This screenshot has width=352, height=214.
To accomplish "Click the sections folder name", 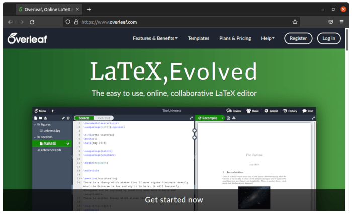I will pyautogui.click(x=47, y=137).
